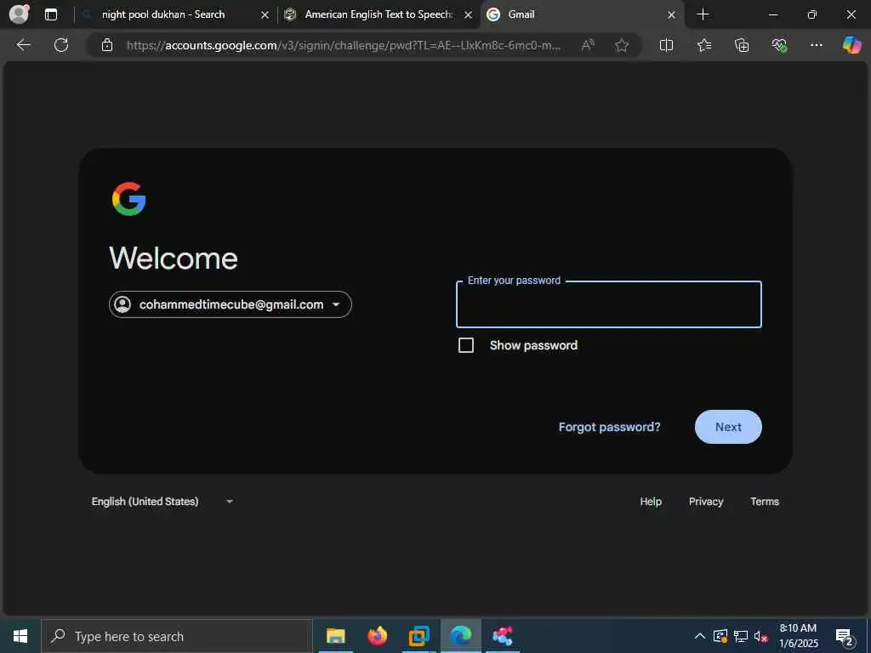The width and height of the screenshot is (871, 653).
Task: Add this page to favorites star
Action: tap(622, 45)
